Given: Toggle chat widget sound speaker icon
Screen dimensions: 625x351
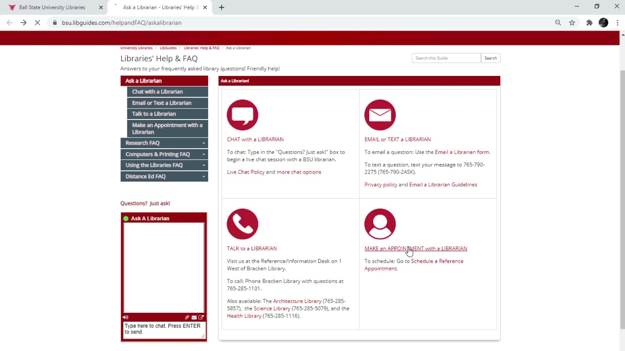Looking at the screenshot, I should (x=126, y=317).
